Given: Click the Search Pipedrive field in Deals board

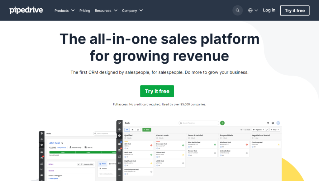Looking at the screenshot, I should (199, 123).
